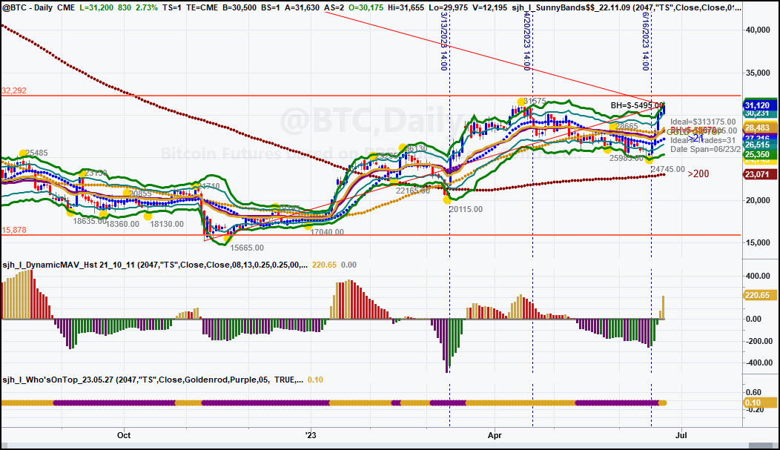Click the blue 31,120 price tag
Viewport: 780px width, 450px height.
760,105
